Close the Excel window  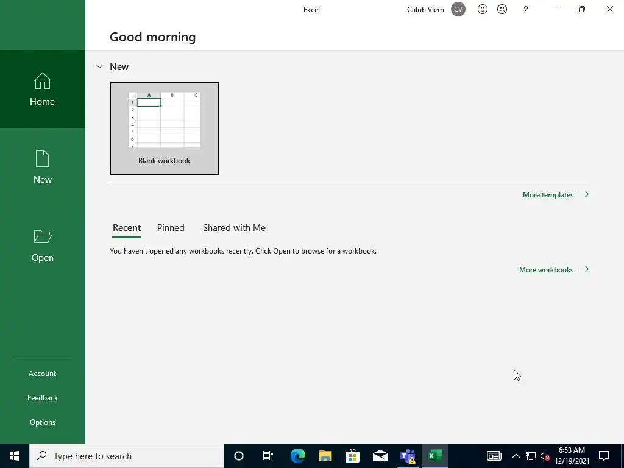609,9
